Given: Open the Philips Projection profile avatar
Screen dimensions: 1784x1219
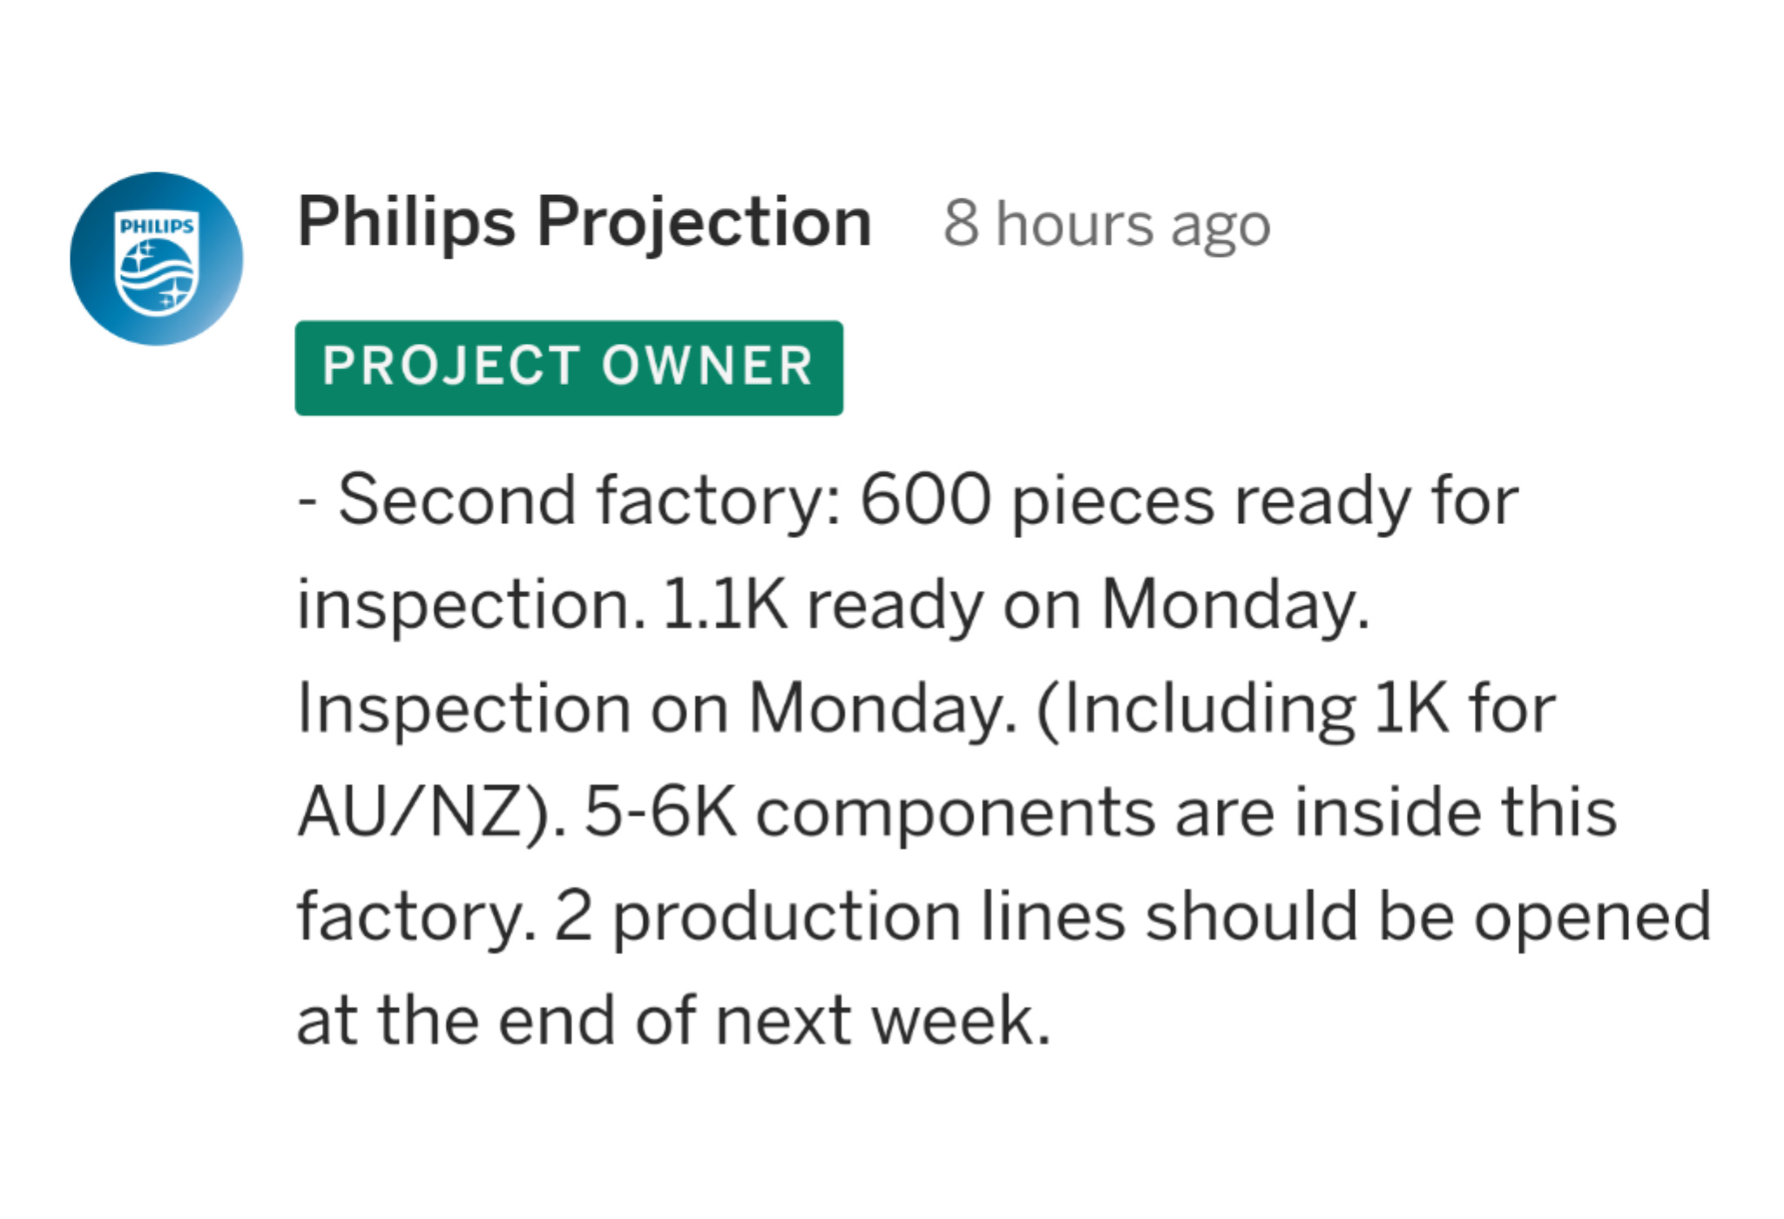Looking at the screenshot, I should click(157, 259).
